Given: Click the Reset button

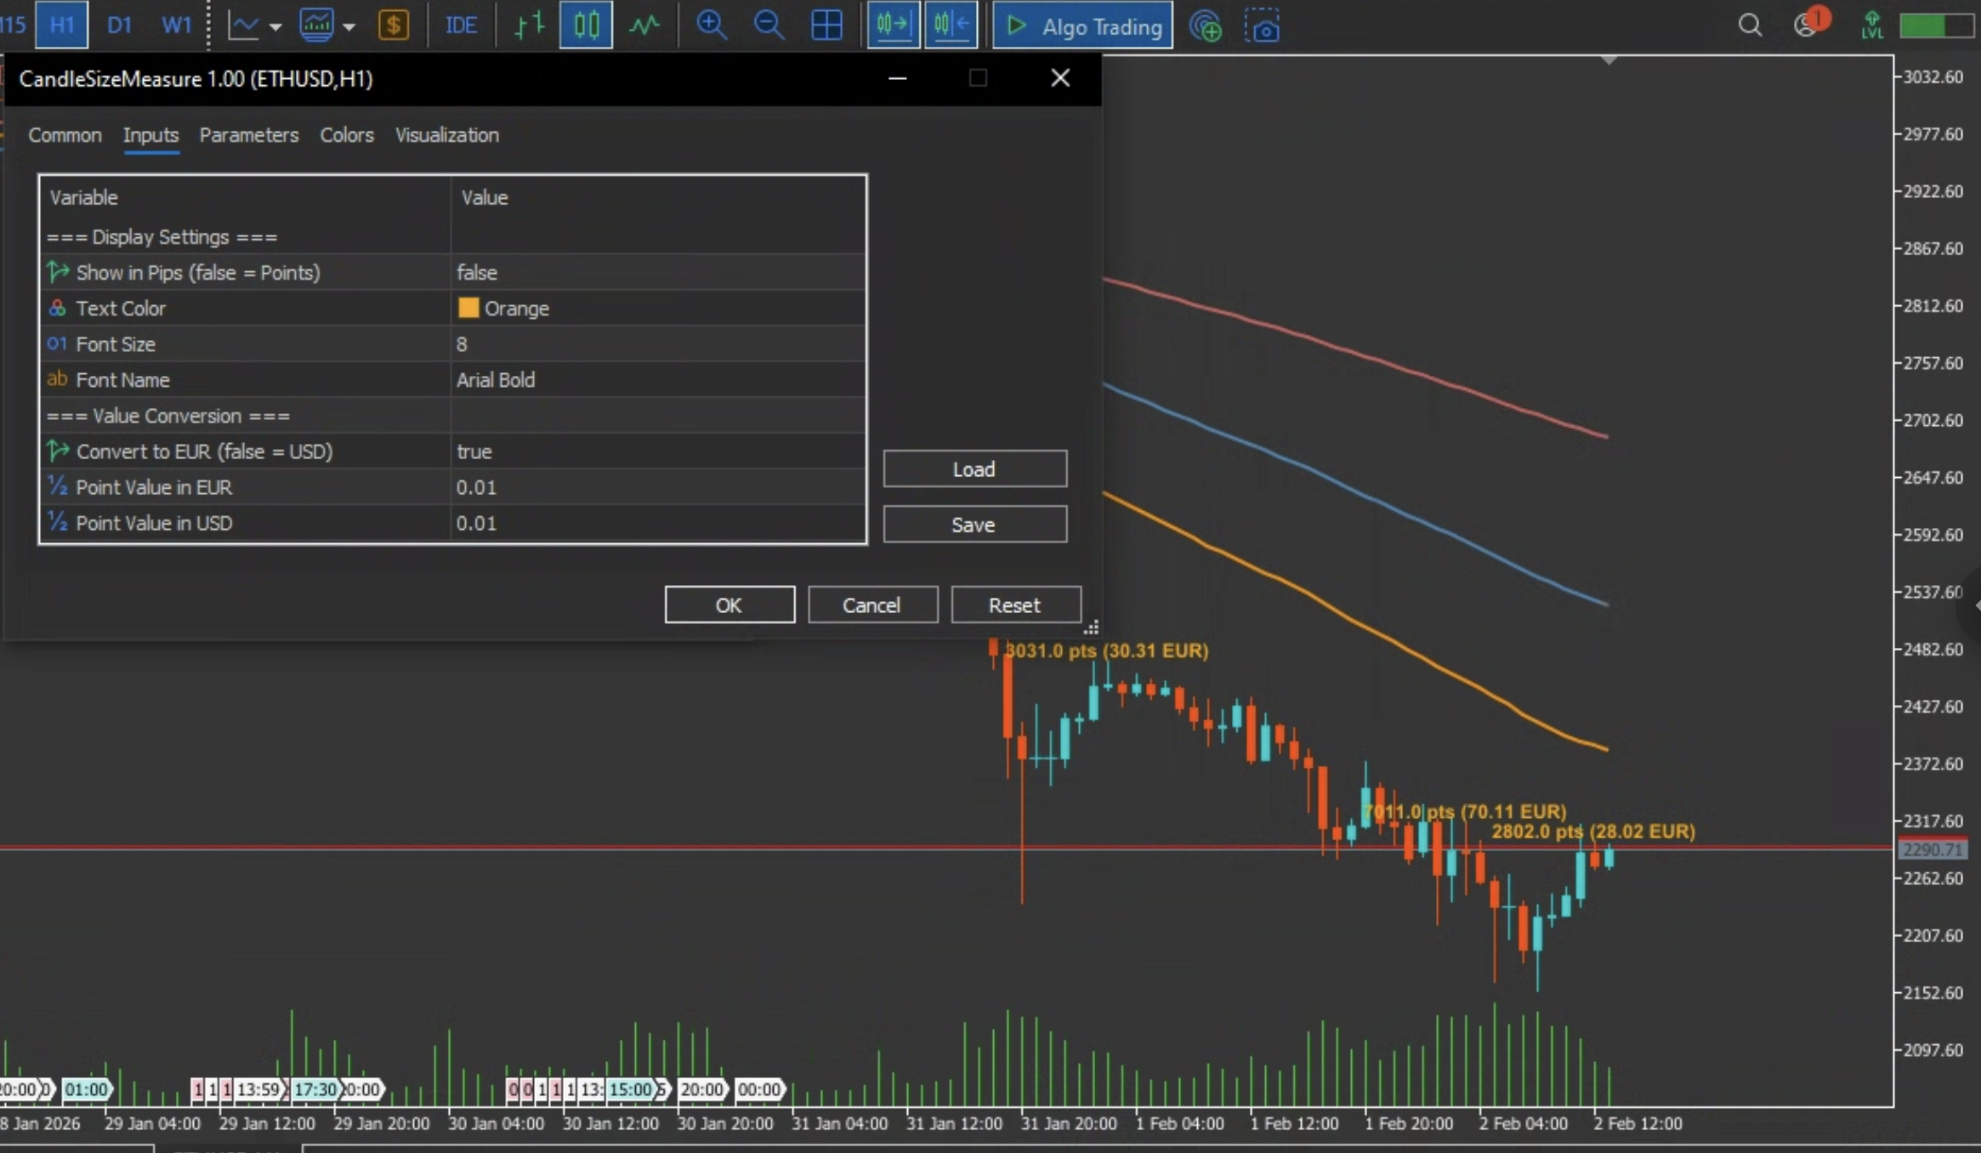Looking at the screenshot, I should 1015,605.
